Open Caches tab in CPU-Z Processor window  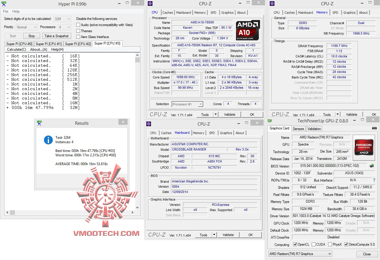[x=168, y=13]
